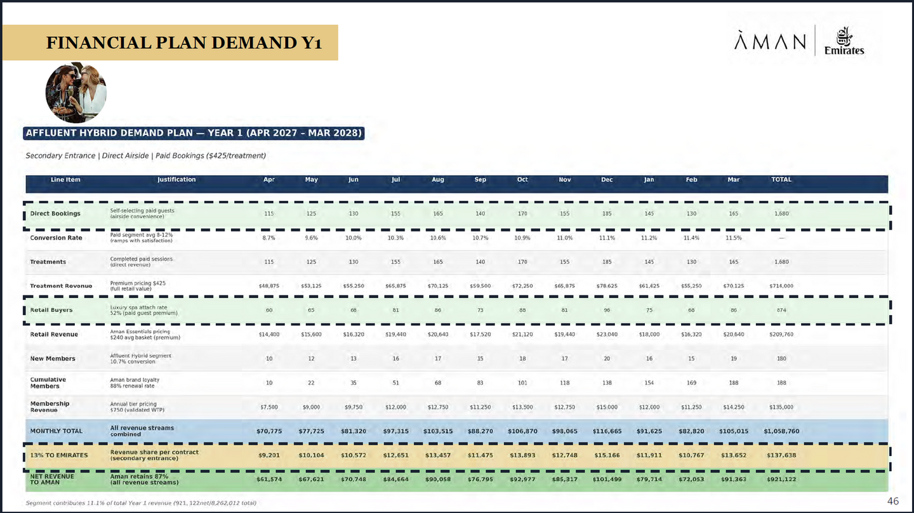Select the "Jun" column header
Viewport: 914px width, 513px height.
click(354, 179)
